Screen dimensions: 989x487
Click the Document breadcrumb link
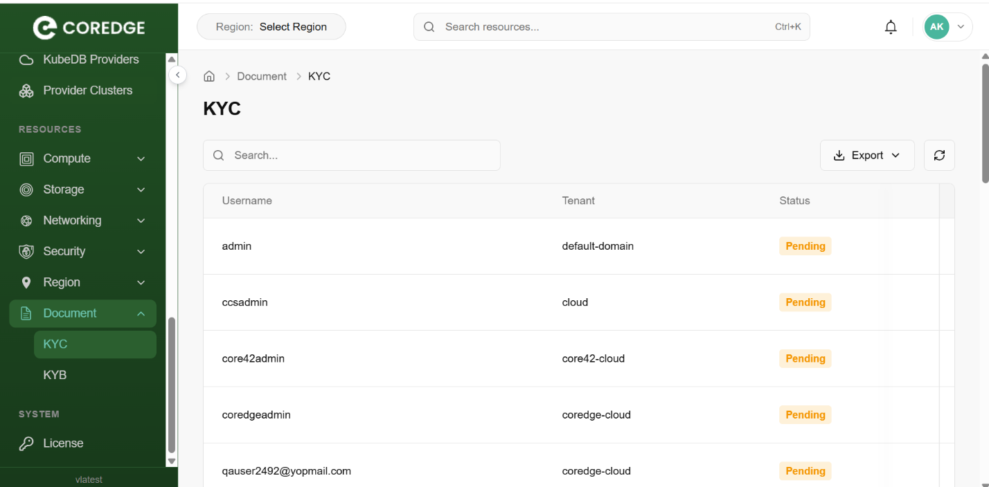[x=261, y=77]
